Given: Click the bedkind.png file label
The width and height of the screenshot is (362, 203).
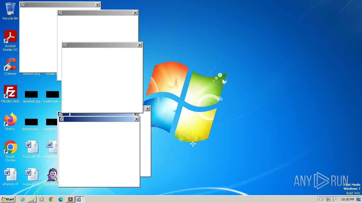Looking at the screenshot, I should pyautogui.click(x=31, y=74).
